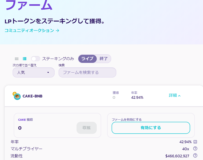Click the 42.94% APR in the row header

click(x=137, y=98)
